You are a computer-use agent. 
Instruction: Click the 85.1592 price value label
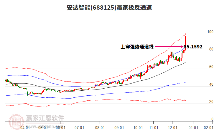pos(193,47)
